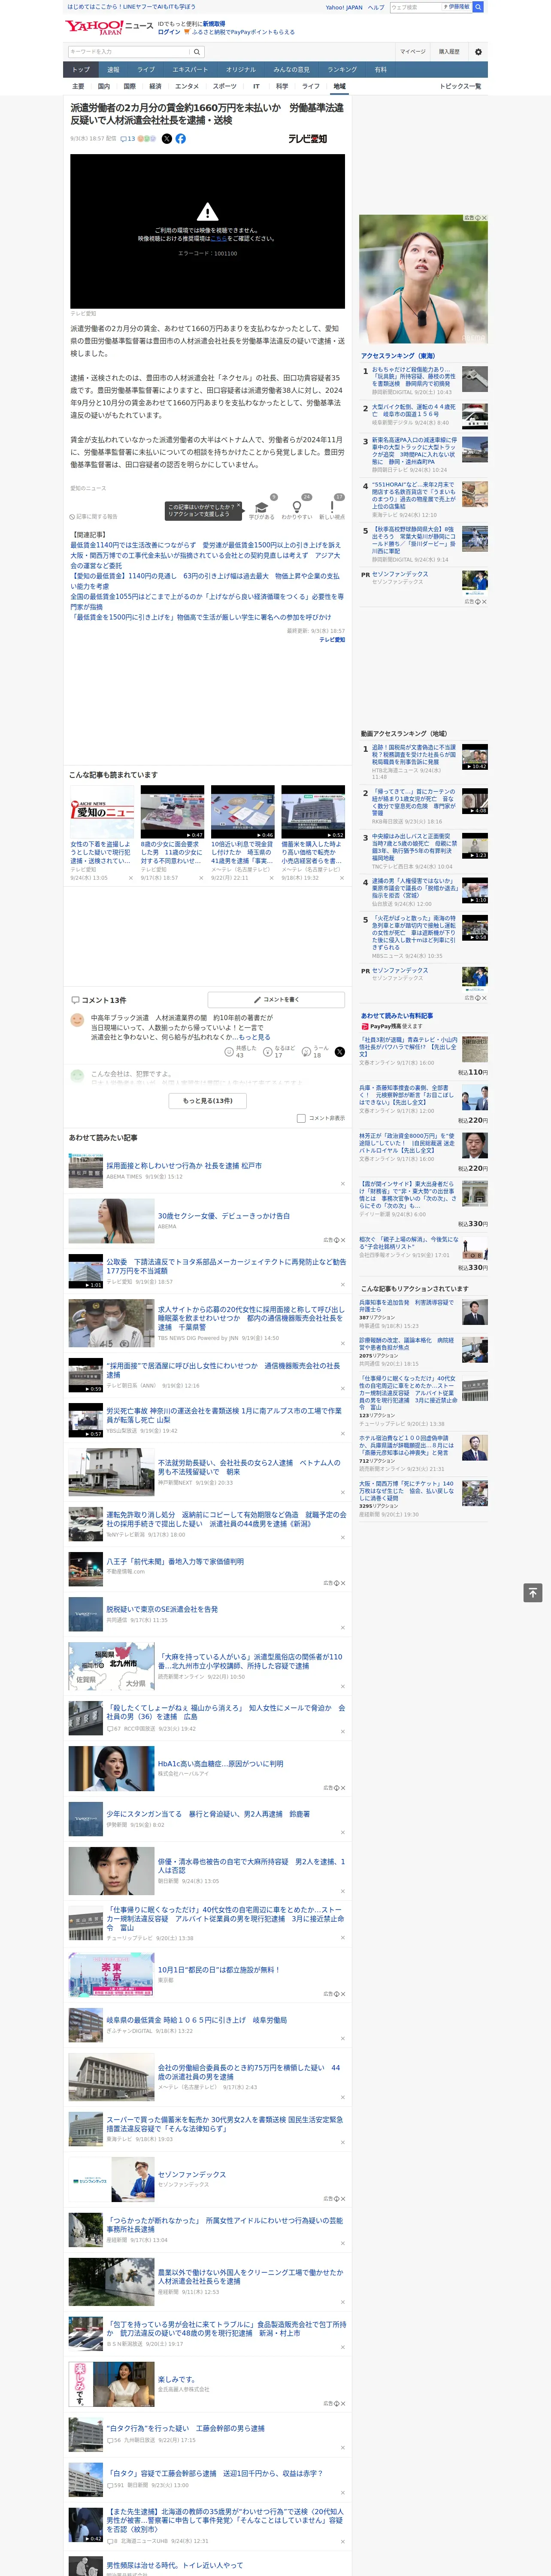
Task: Open paid article 「社員3割が退職」青森テレビ
Action: click(409, 1047)
